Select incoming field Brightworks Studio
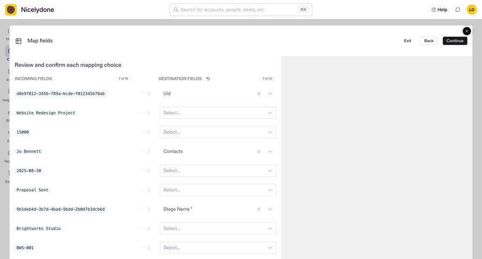The height and width of the screenshot is (259, 482). coord(39,228)
